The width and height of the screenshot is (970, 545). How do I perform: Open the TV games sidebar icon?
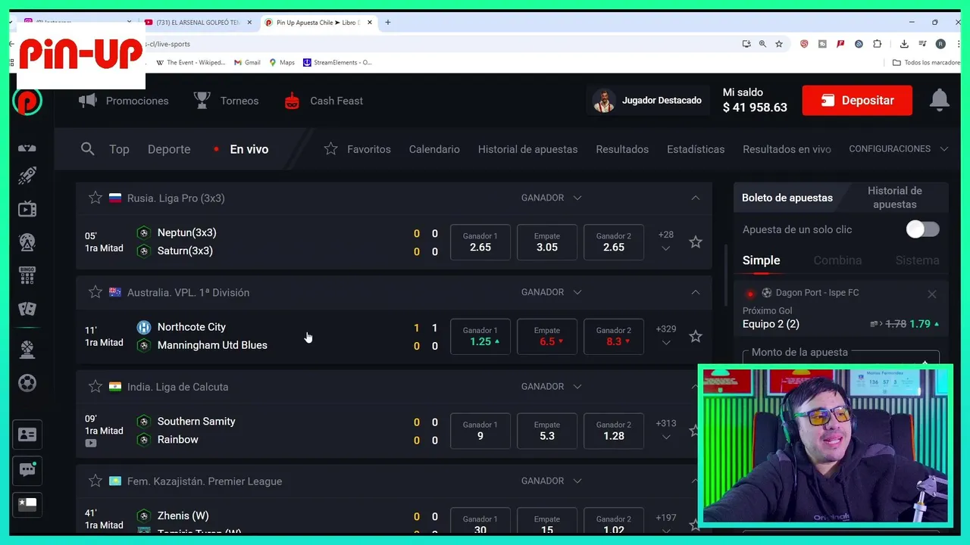pos(27,209)
